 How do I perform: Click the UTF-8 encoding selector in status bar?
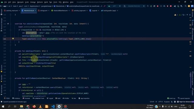click(x=160, y=102)
